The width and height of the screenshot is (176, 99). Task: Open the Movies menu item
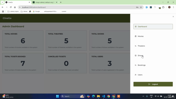(x=153, y=36)
